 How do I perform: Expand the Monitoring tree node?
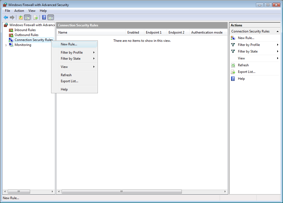coord(6,45)
